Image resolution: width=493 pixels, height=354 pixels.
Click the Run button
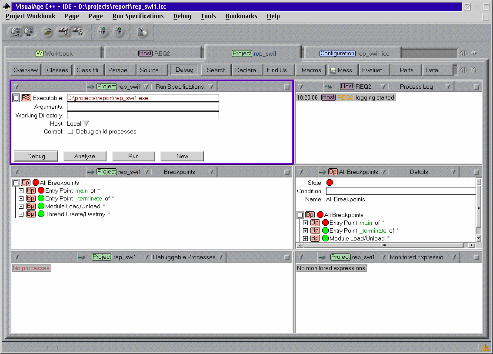[x=133, y=156]
